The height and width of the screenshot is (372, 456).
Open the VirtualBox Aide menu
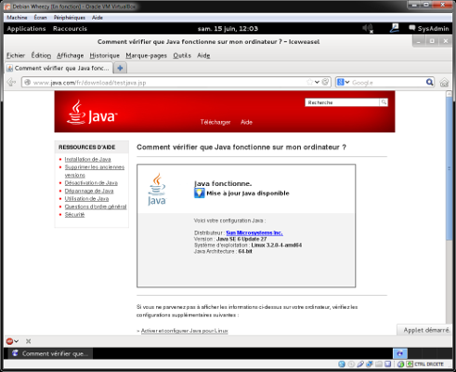[x=98, y=18]
